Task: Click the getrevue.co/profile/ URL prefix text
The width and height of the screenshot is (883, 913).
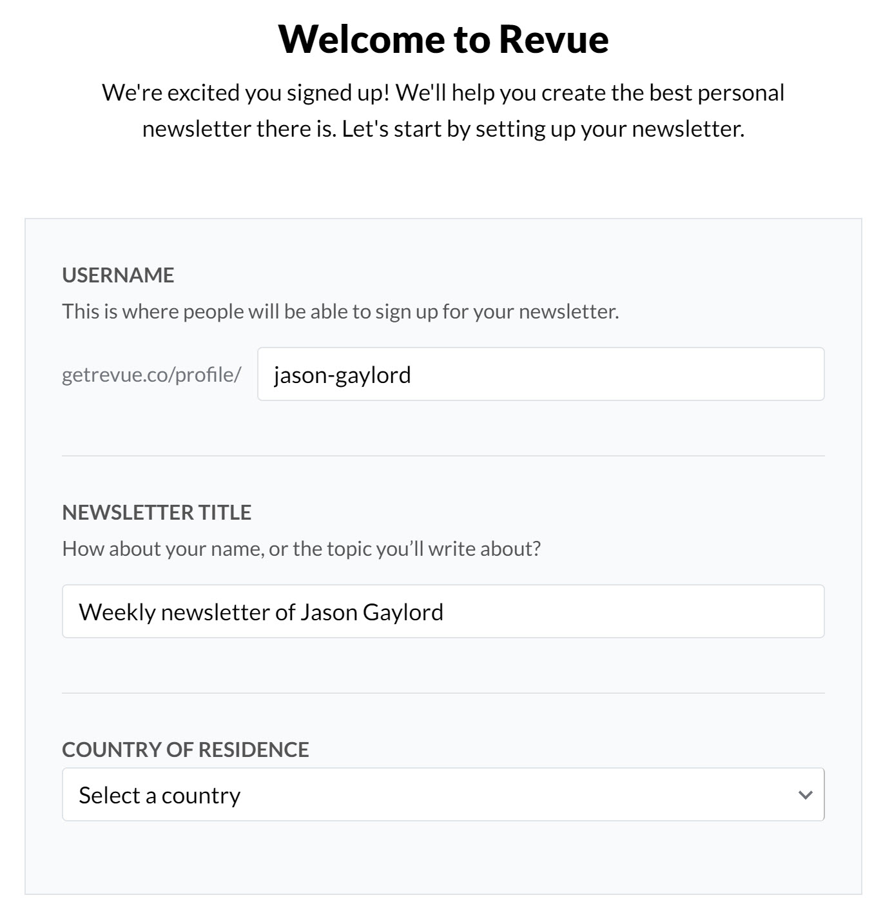Action: tap(151, 375)
